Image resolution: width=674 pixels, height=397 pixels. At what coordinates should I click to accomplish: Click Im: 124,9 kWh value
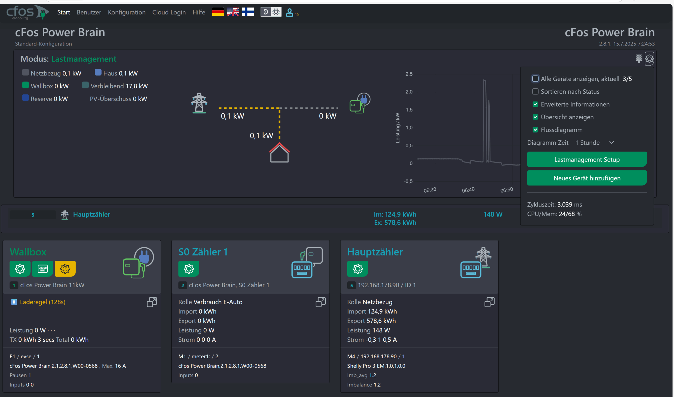(x=395, y=215)
